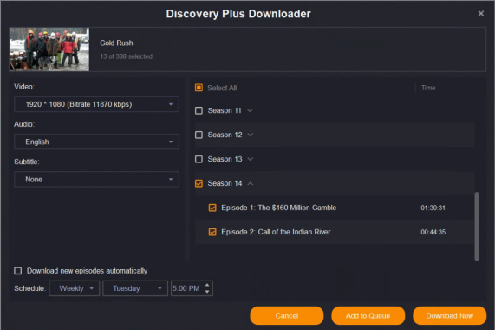
Task: Click the Season 12 label
Action: pyautogui.click(x=225, y=135)
